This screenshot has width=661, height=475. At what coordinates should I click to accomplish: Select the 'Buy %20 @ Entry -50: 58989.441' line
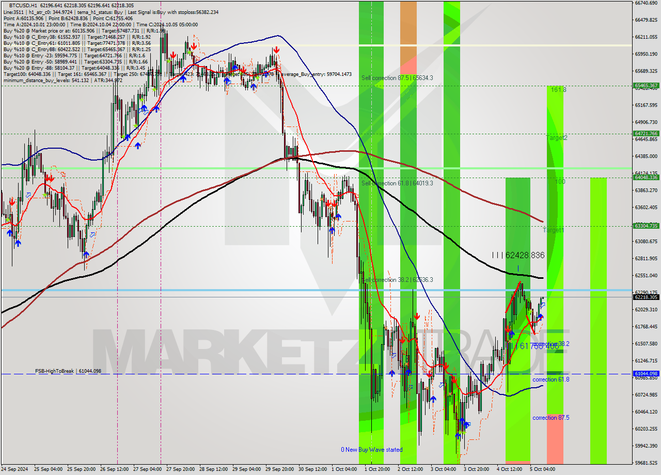coord(75,61)
